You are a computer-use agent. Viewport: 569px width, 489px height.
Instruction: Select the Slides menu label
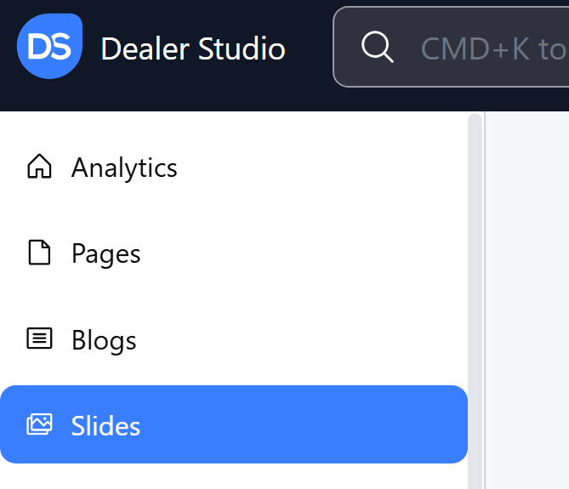[x=105, y=425]
